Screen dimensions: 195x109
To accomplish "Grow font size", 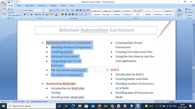I will tap(51, 10).
